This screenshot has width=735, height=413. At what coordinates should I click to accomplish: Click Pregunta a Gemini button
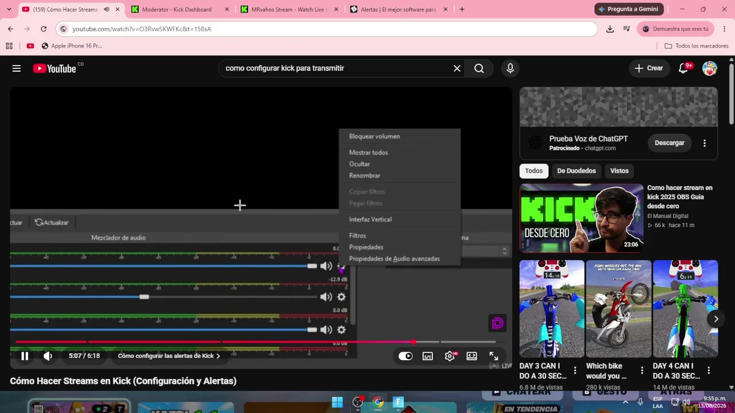(x=629, y=9)
